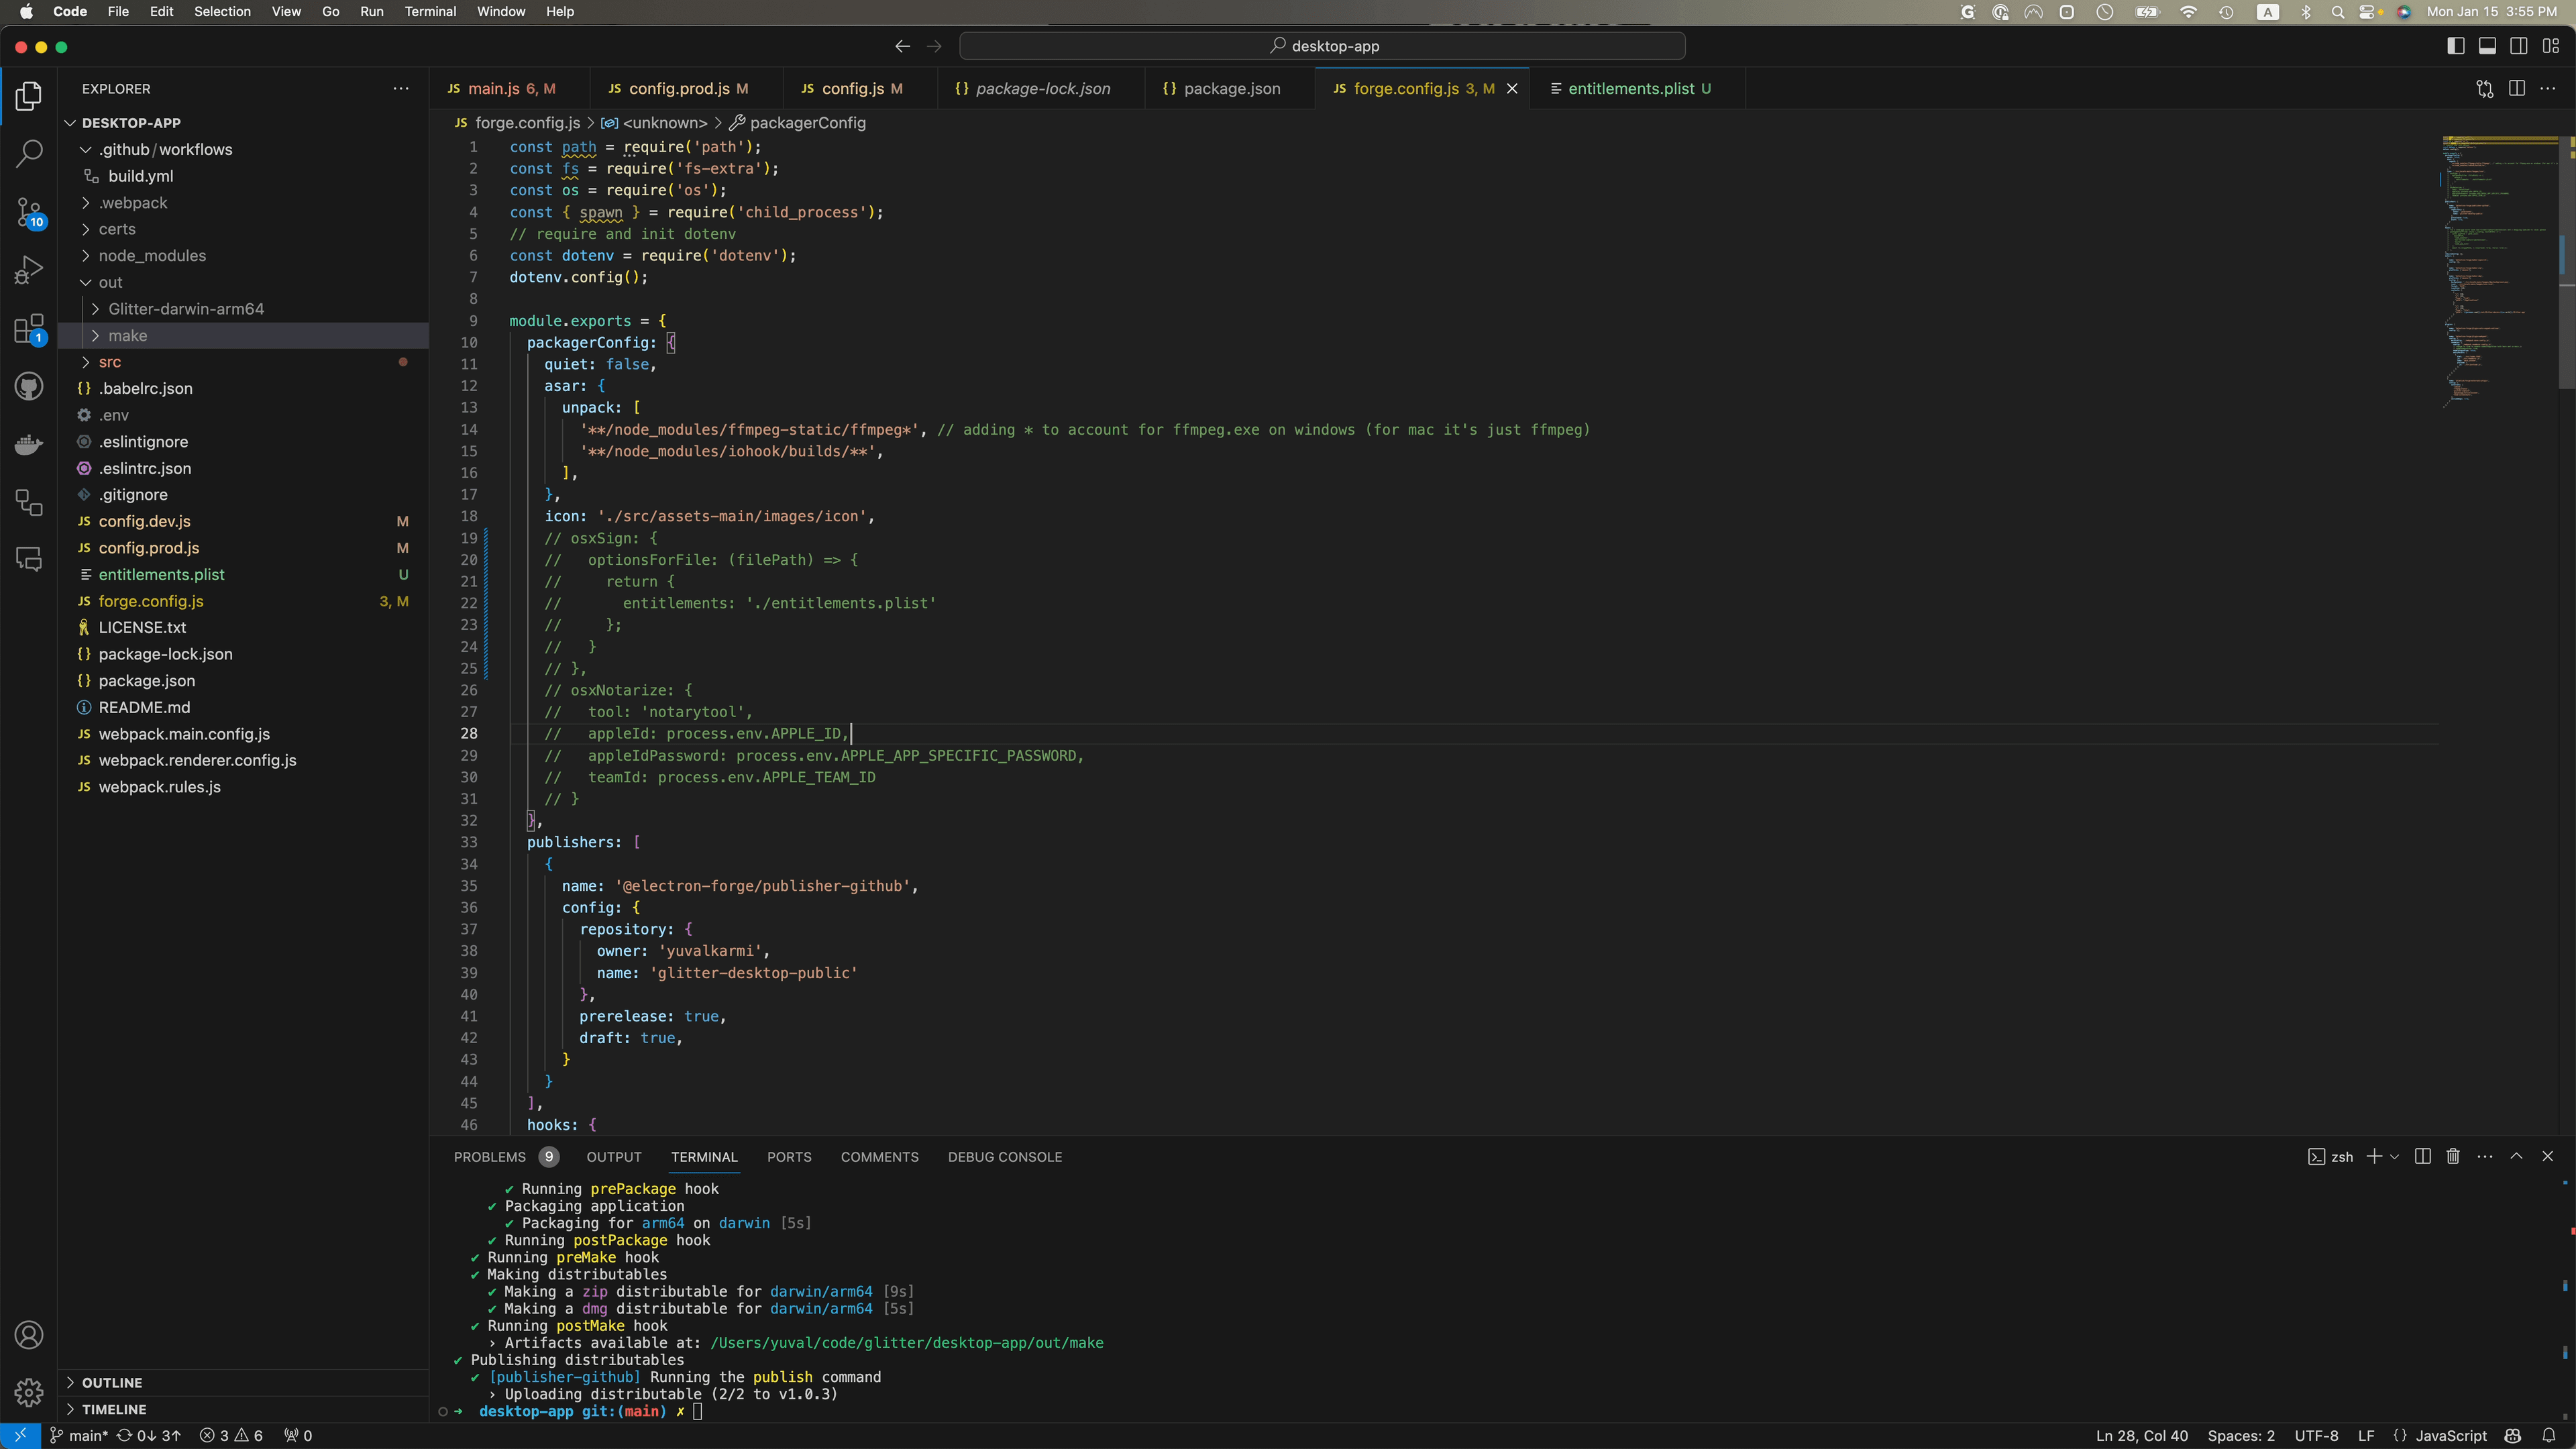Click the desktop-app command center search box
This screenshot has height=1449, width=2576.
(1322, 46)
